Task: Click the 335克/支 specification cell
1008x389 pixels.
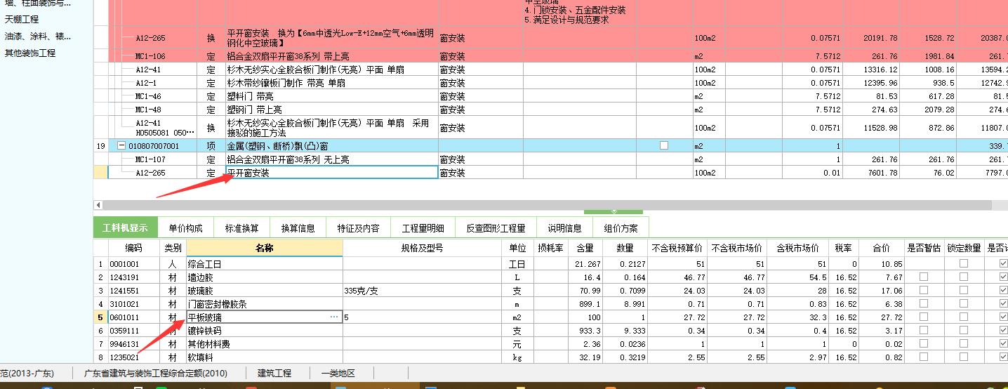Action: click(x=421, y=291)
